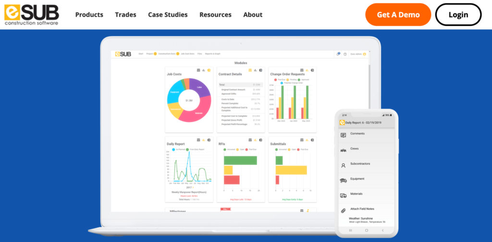Open Comments in the phone Daily Report

[x=367, y=135]
